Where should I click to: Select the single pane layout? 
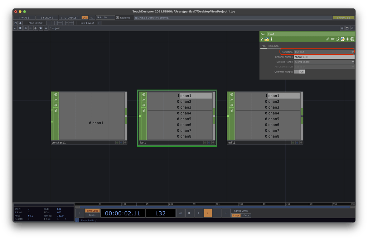49,23
